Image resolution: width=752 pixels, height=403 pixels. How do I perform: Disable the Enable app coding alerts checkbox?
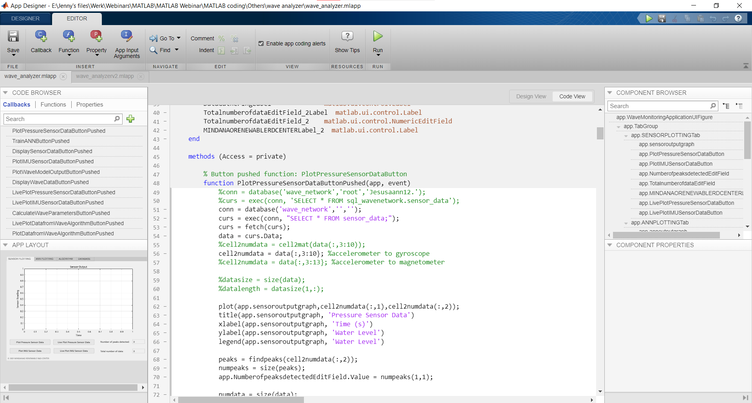coord(261,43)
